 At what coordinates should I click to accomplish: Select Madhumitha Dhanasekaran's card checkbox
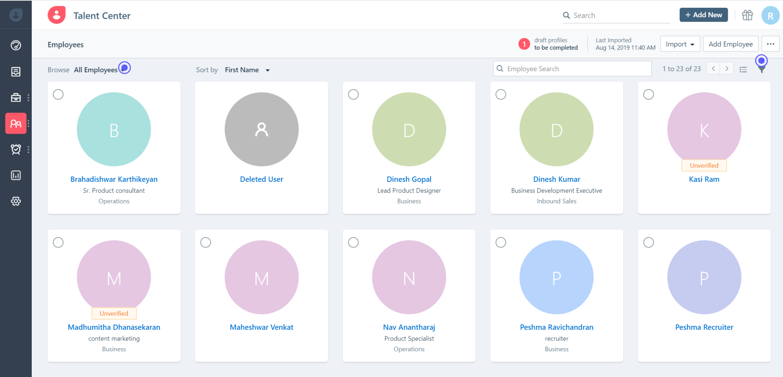coord(58,242)
